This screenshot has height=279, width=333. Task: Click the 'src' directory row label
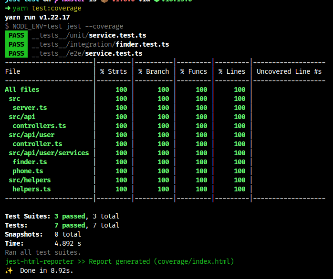click(14, 99)
